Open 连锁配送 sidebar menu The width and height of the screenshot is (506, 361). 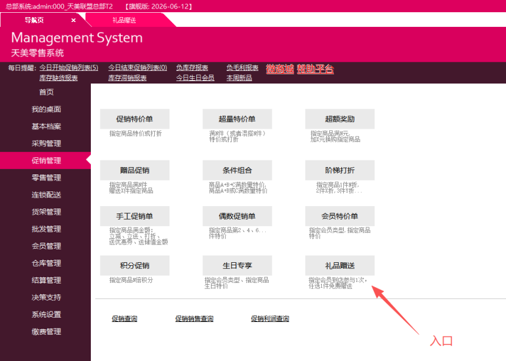point(46,195)
